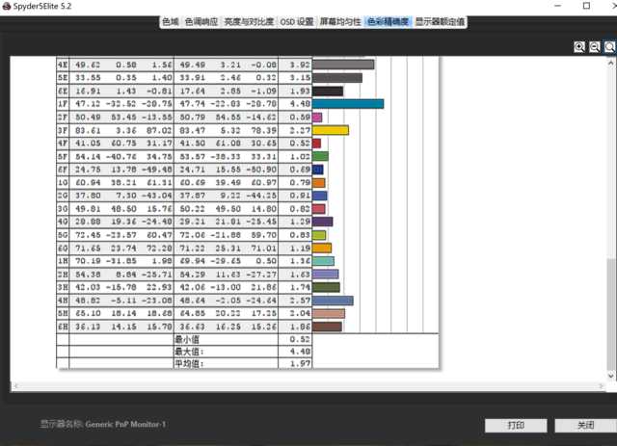Viewport: 617px width, 446px height.
Task: Switch to the 显示器额定值 tab
Action: (440, 22)
